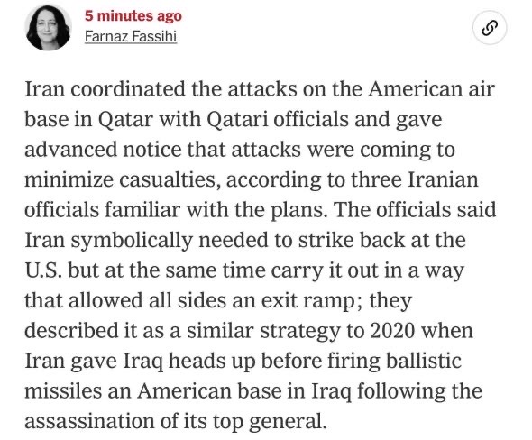Screen dimensions: 532x440
Task: Click the words 'American air' on the first line
Action: pyautogui.click(x=432, y=89)
